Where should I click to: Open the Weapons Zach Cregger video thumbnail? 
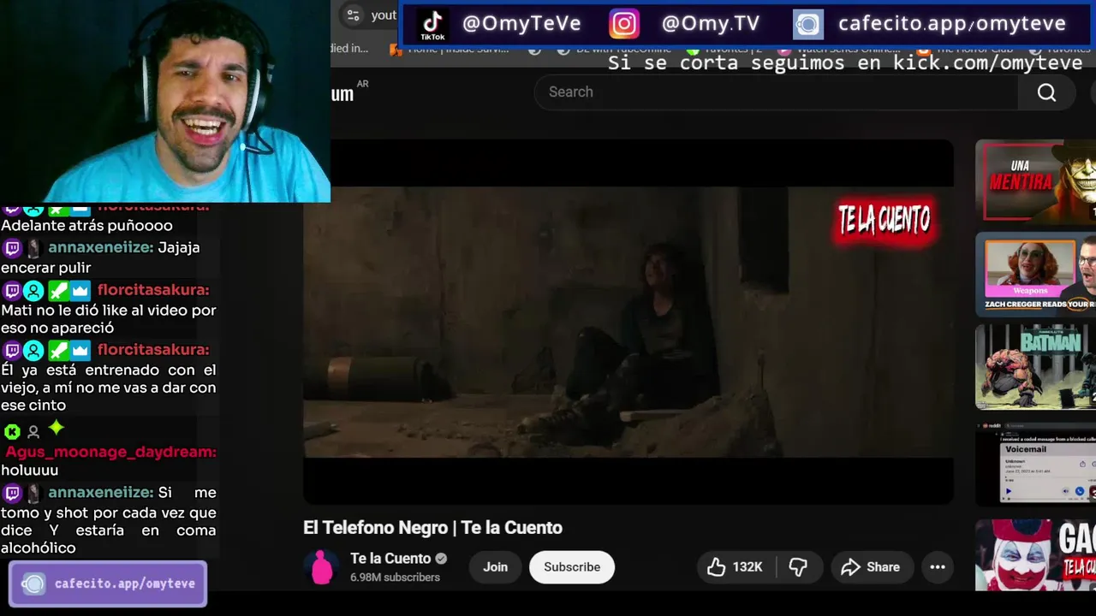(1035, 274)
